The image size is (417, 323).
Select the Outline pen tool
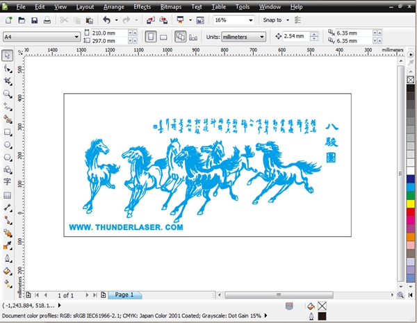(7, 258)
